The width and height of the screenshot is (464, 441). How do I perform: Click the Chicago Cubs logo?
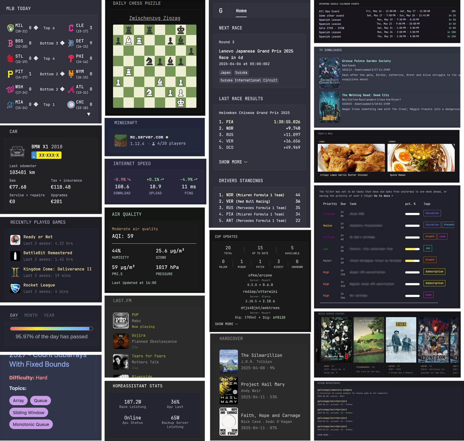pyautogui.click(x=71, y=105)
